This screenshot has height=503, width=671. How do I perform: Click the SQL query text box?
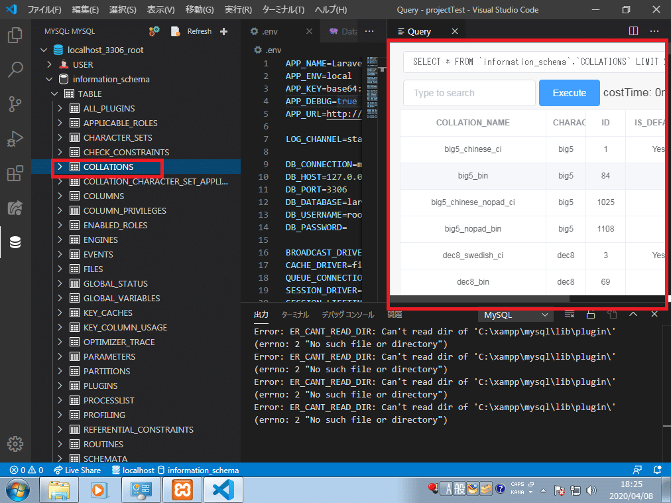click(x=534, y=62)
